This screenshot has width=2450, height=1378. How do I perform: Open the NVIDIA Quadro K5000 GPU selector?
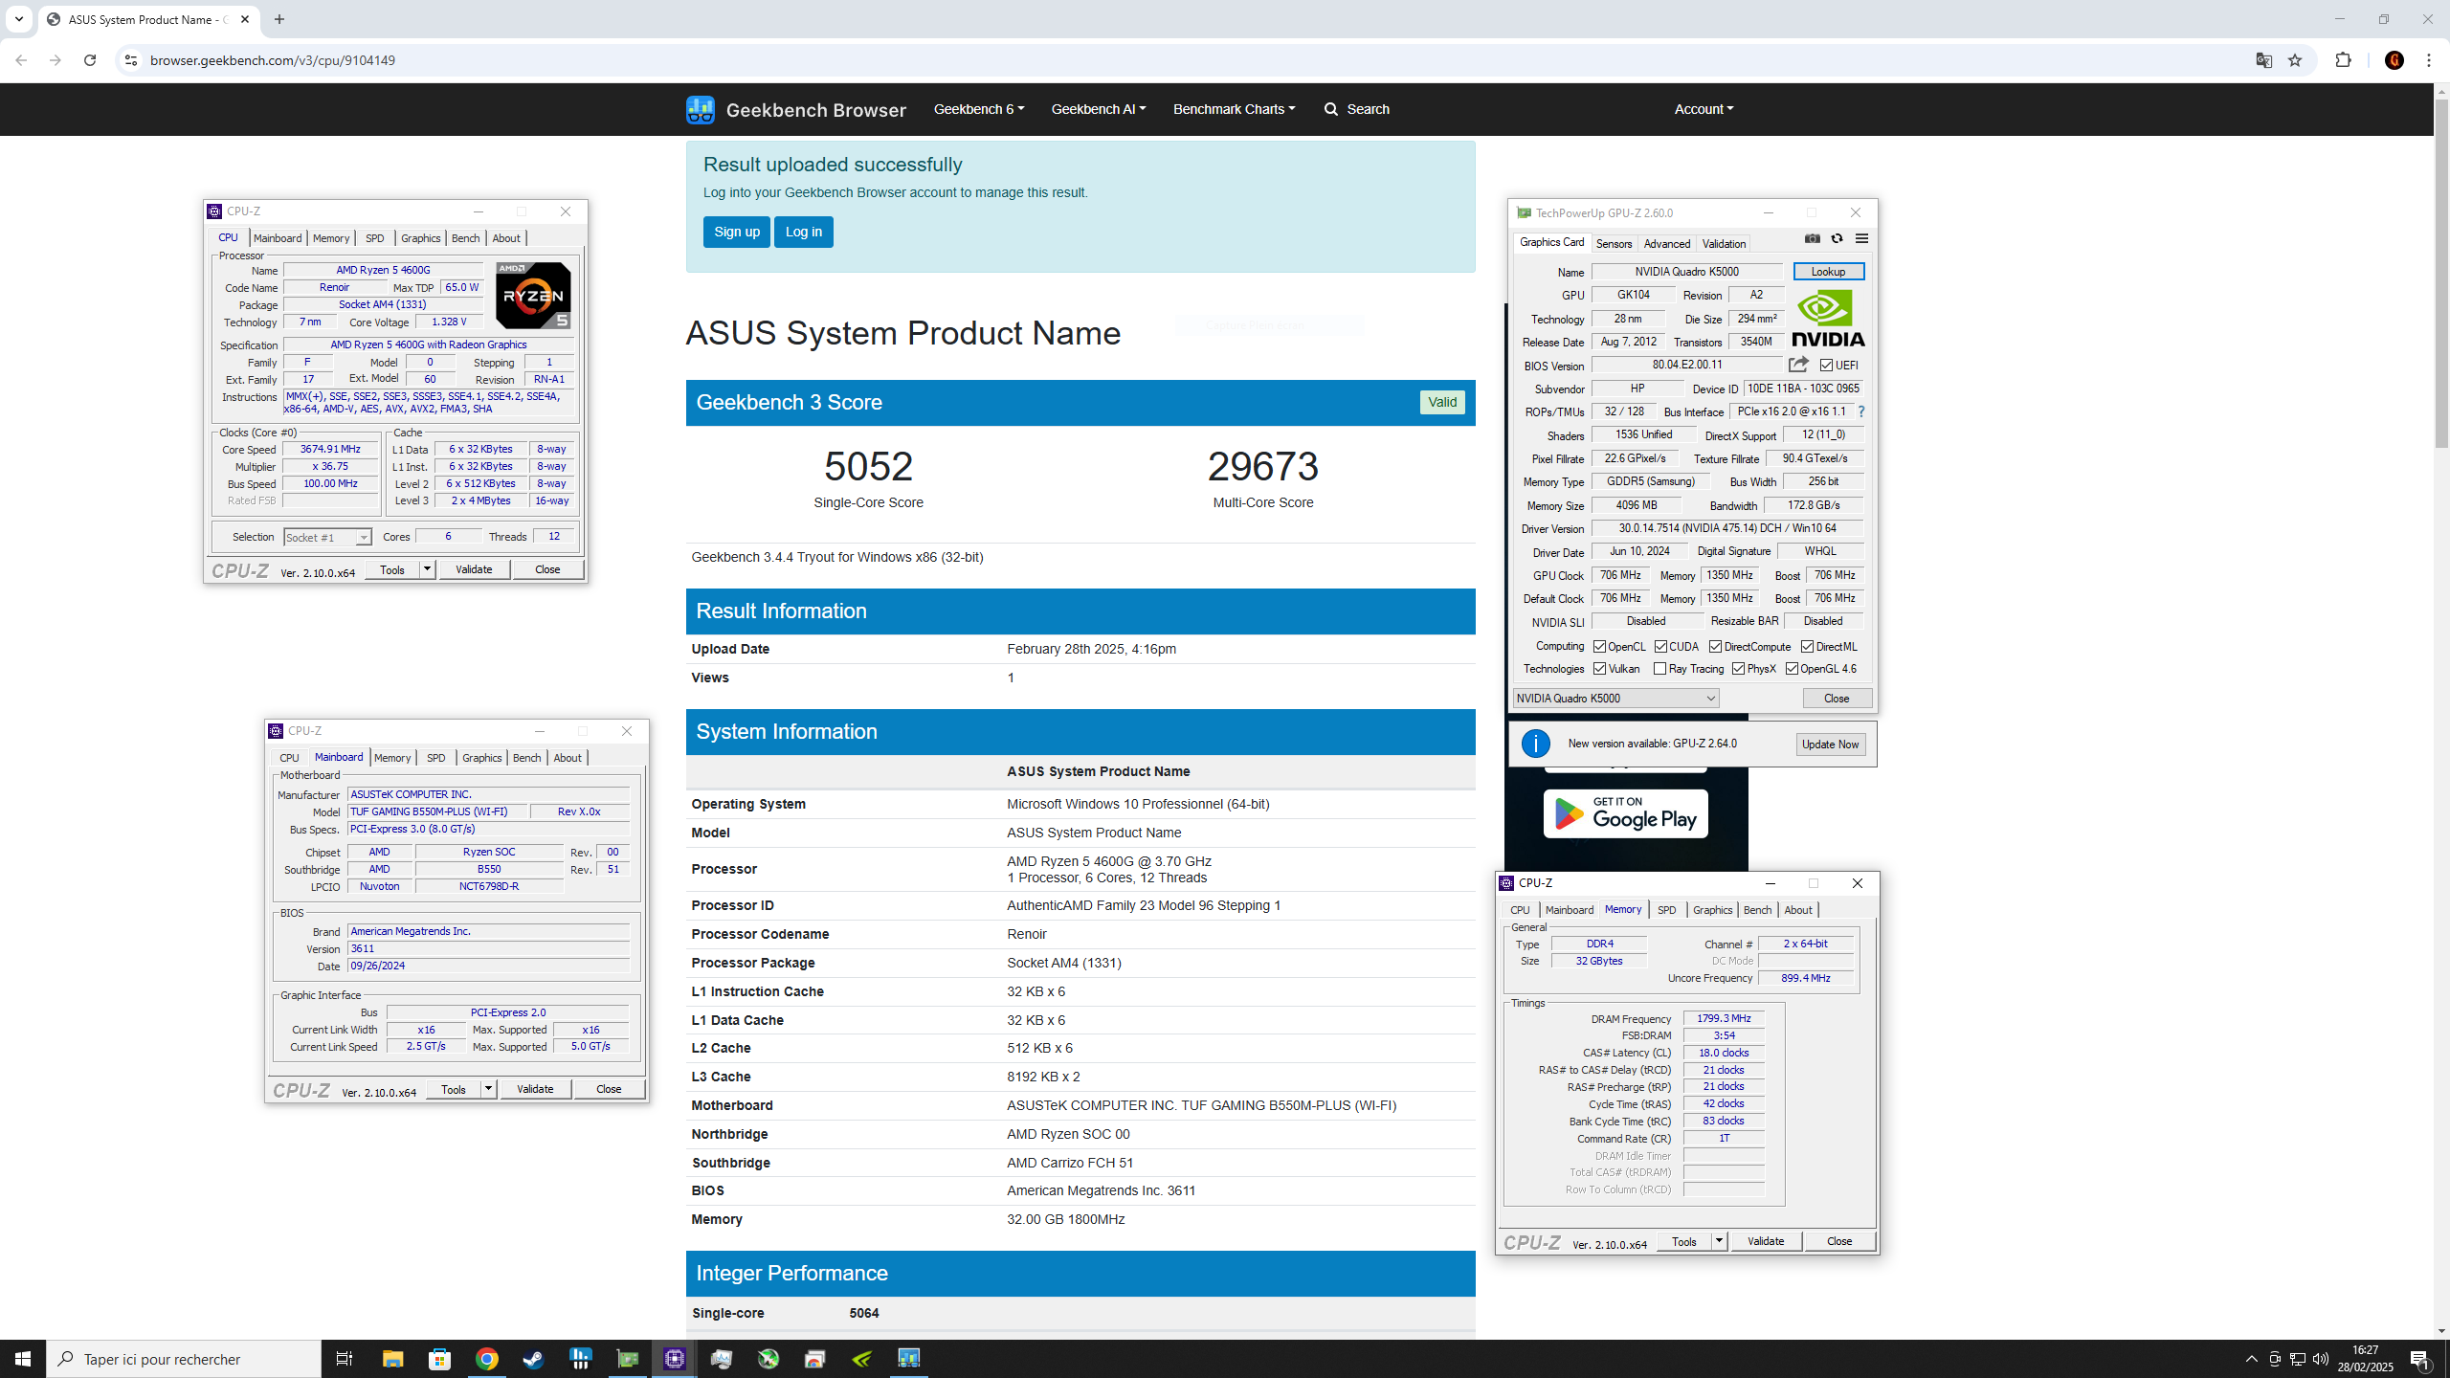pos(1615,699)
